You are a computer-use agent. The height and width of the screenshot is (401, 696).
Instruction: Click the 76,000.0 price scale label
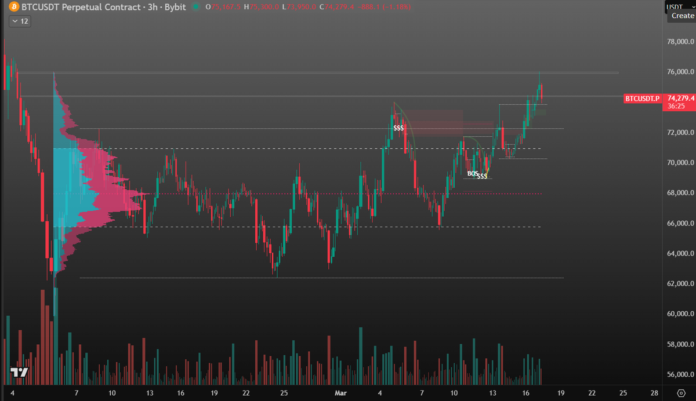(x=681, y=72)
